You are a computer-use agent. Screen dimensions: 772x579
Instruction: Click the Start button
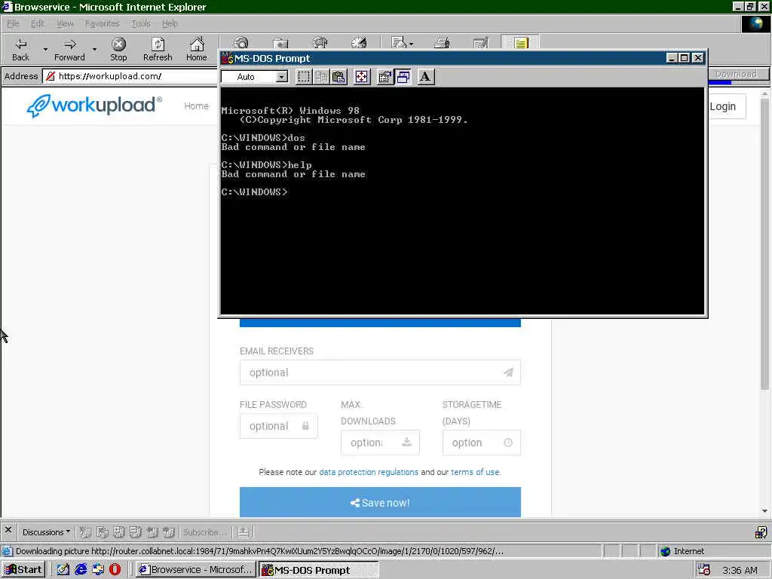[x=23, y=570]
